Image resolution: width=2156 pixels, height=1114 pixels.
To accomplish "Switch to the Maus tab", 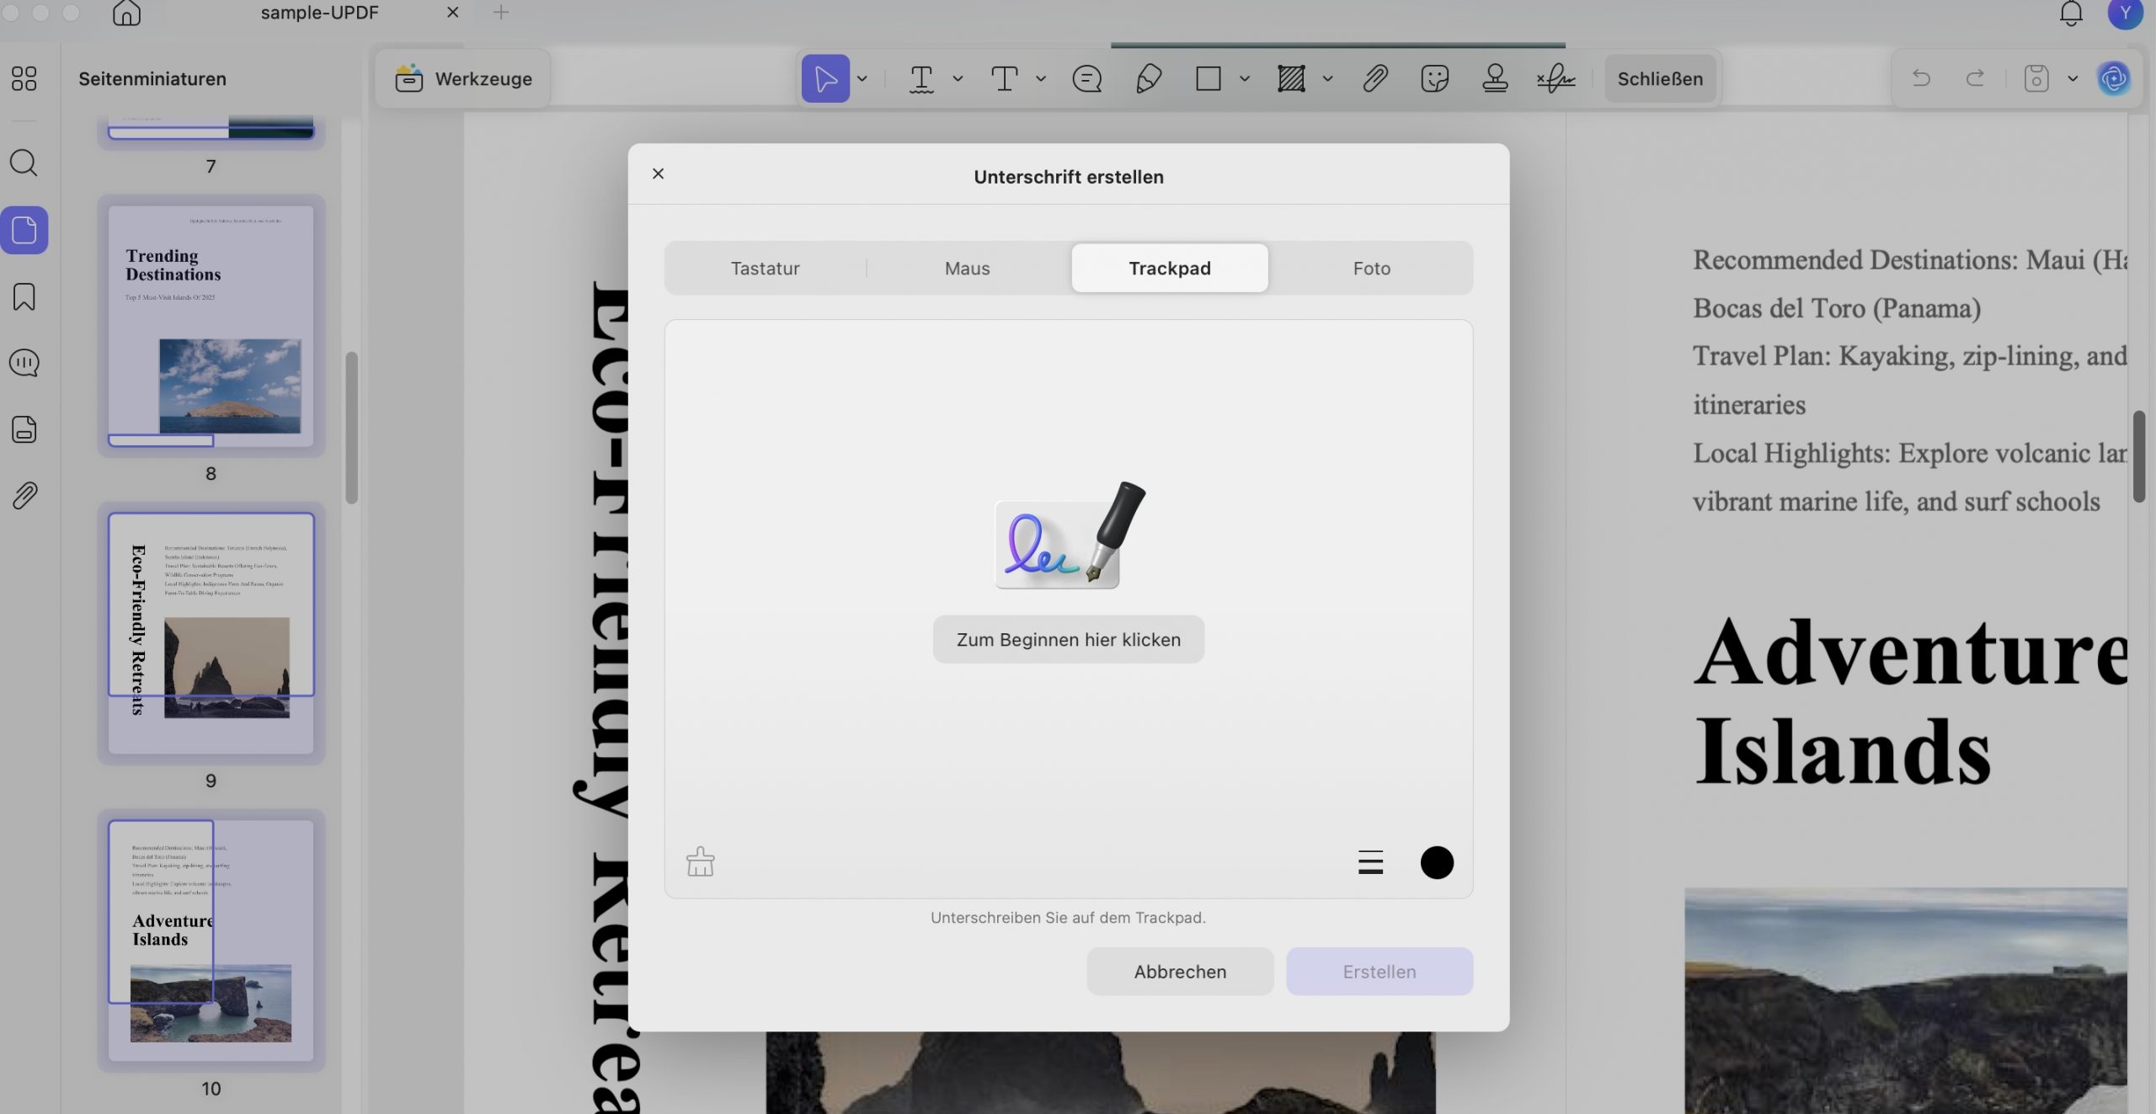I will click(x=967, y=268).
